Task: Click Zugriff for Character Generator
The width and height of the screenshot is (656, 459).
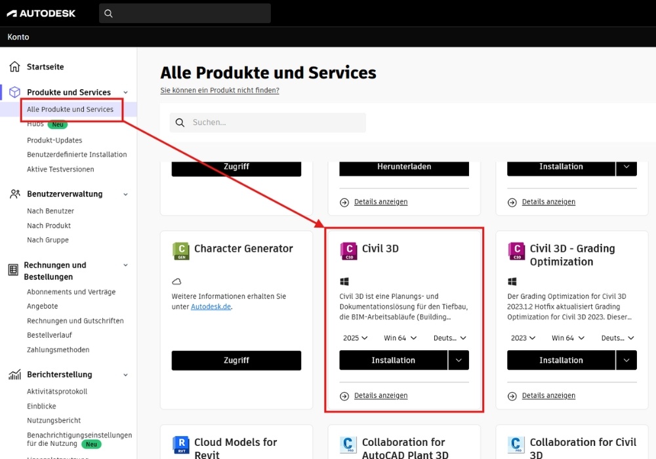Action: point(236,361)
